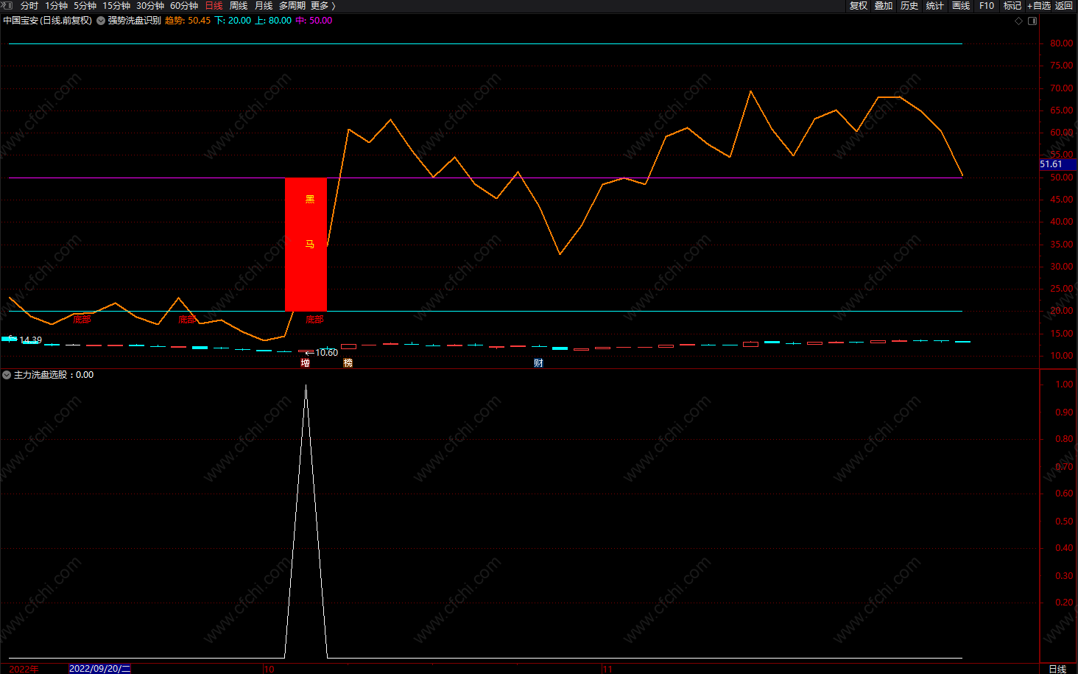Click the 榜 event marker icon
This screenshot has height=674, width=1078.
tap(348, 362)
